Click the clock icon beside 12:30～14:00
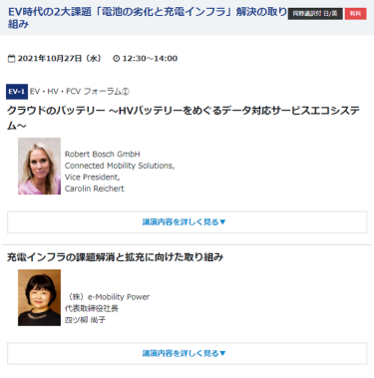The width and height of the screenshot is (374, 378). tap(116, 59)
